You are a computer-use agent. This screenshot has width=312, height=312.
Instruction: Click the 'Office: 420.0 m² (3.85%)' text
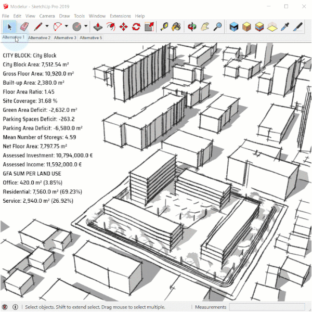tap(32, 183)
